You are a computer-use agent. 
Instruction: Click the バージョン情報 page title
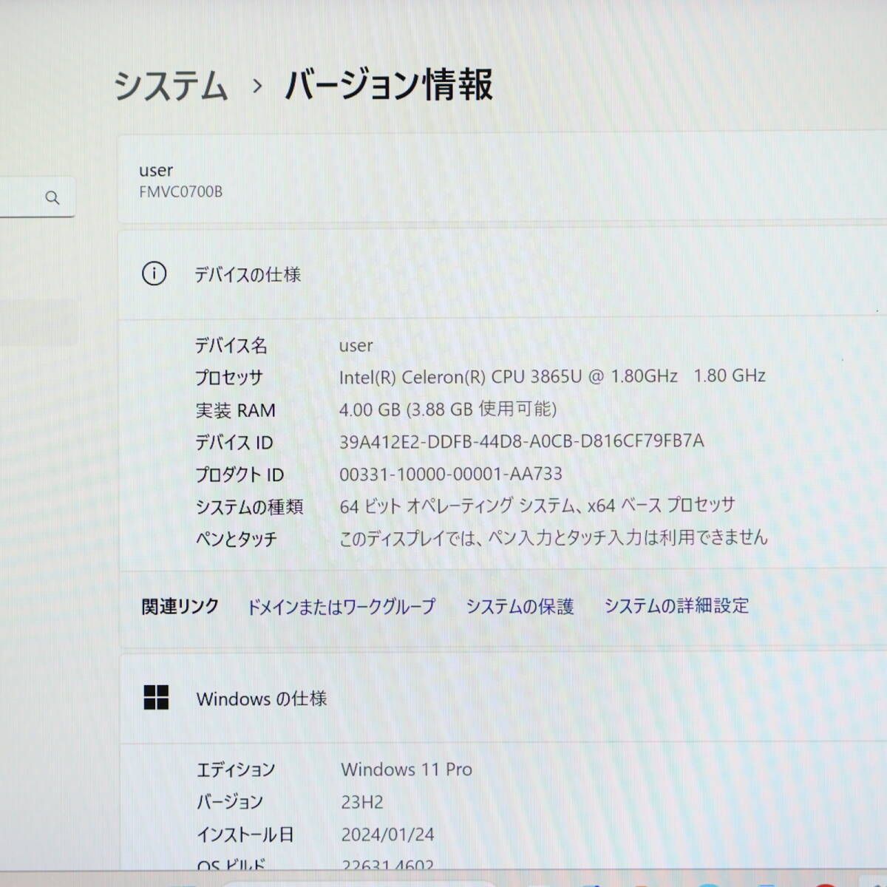389,85
